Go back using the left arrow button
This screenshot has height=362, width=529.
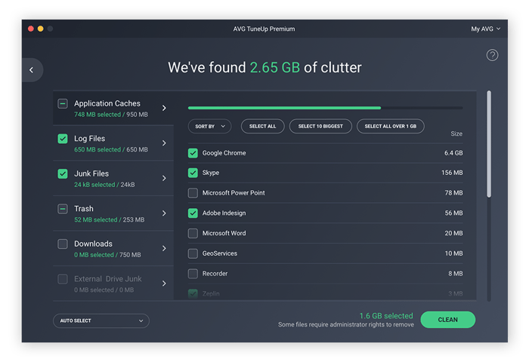coord(32,70)
